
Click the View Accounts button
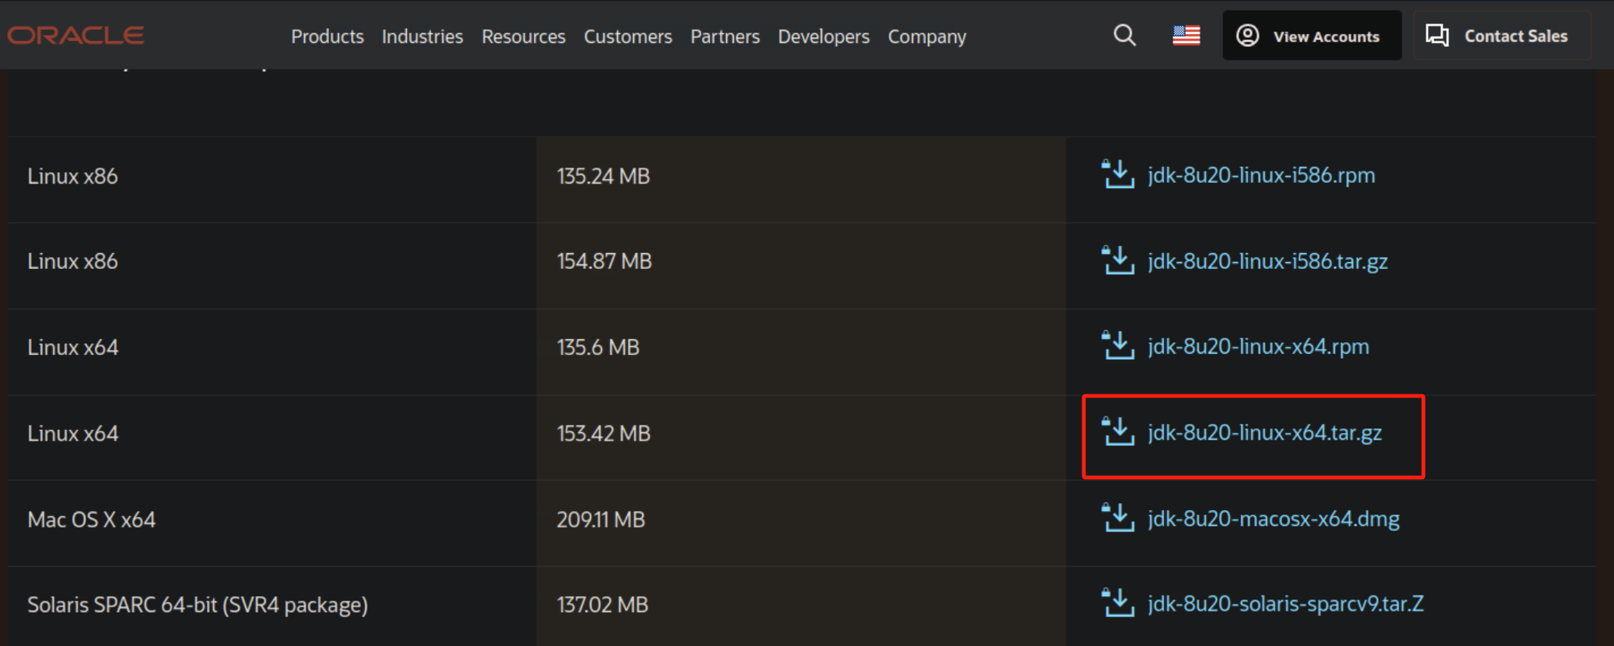coord(1311,36)
